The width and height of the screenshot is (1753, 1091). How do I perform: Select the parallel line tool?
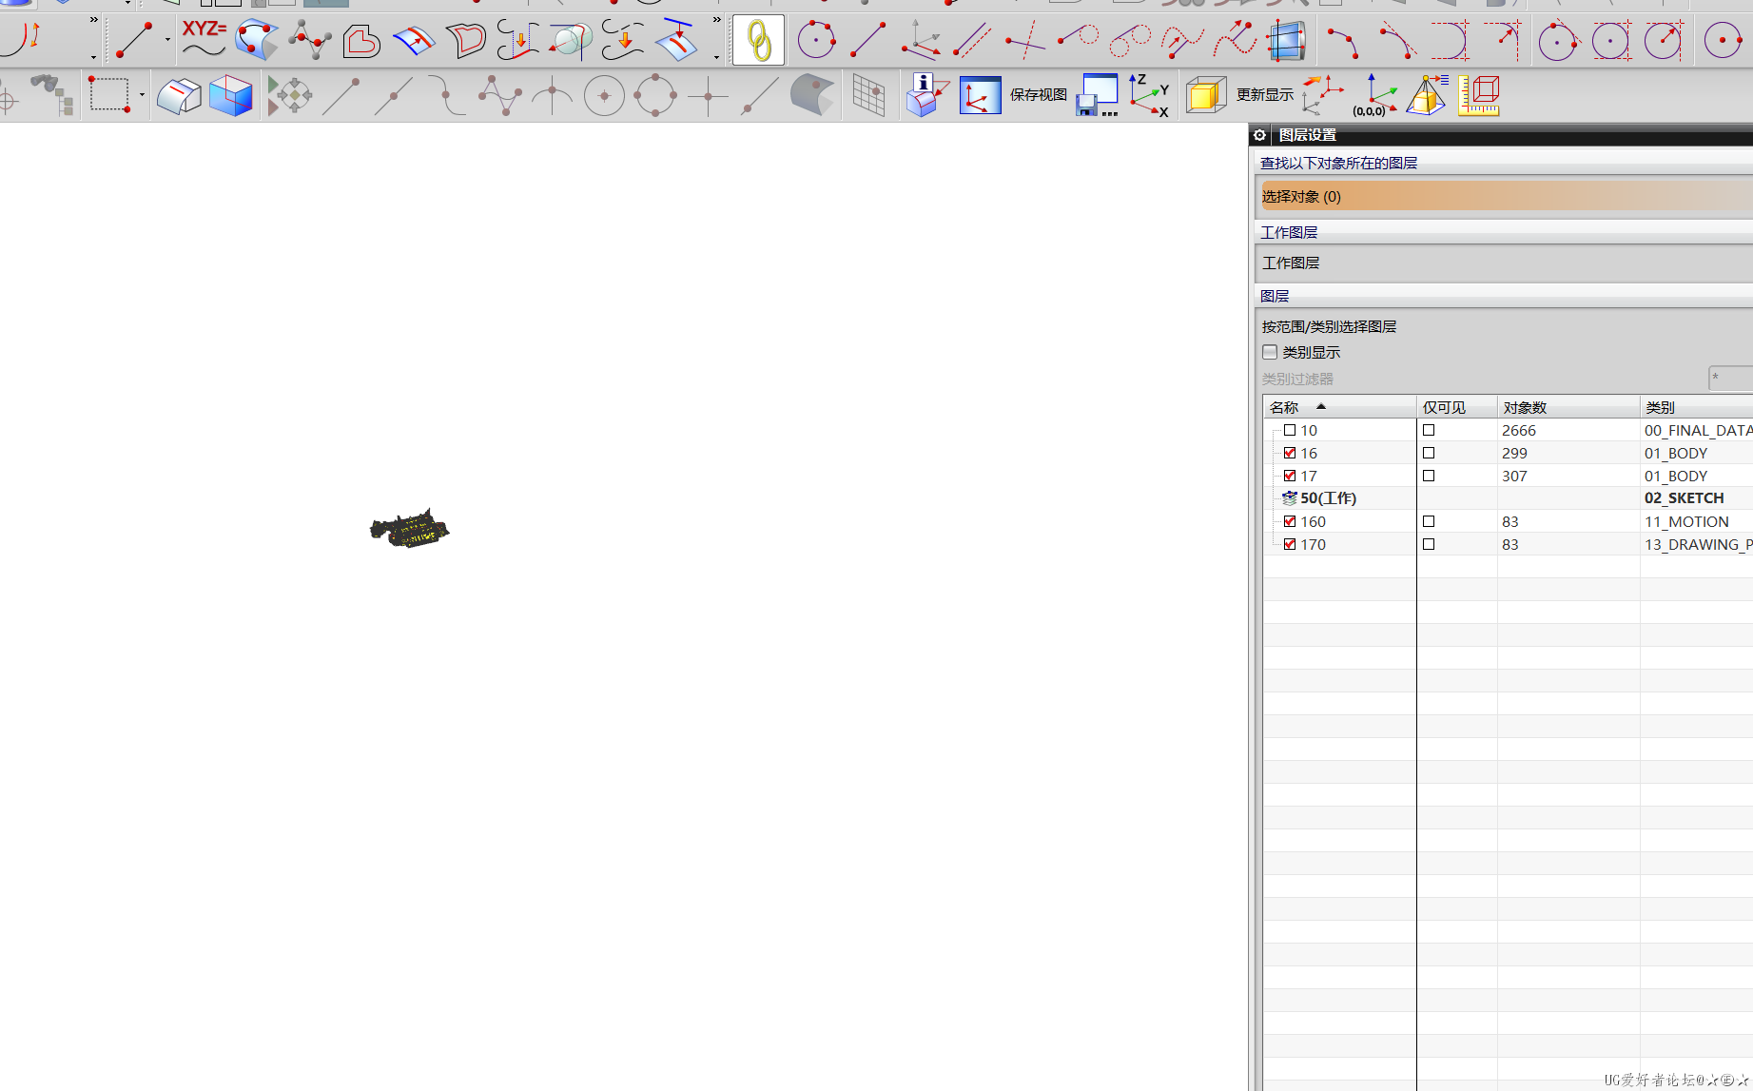971,40
